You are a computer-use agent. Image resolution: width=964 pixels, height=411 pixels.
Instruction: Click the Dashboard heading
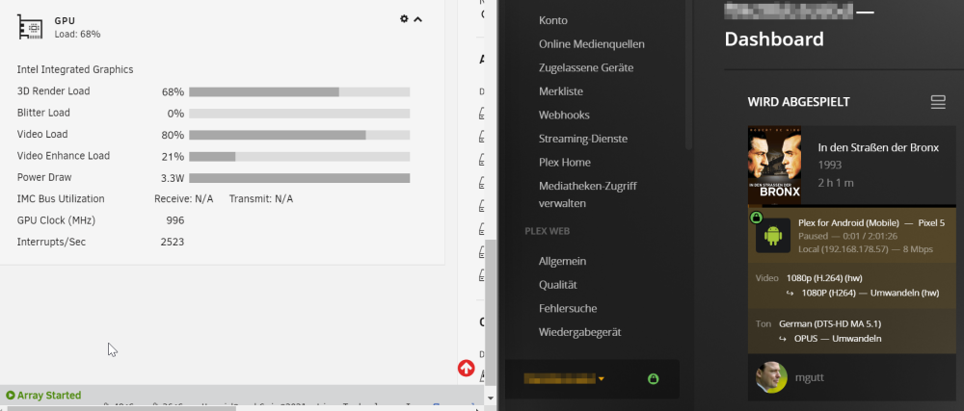pyautogui.click(x=774, y=39)
